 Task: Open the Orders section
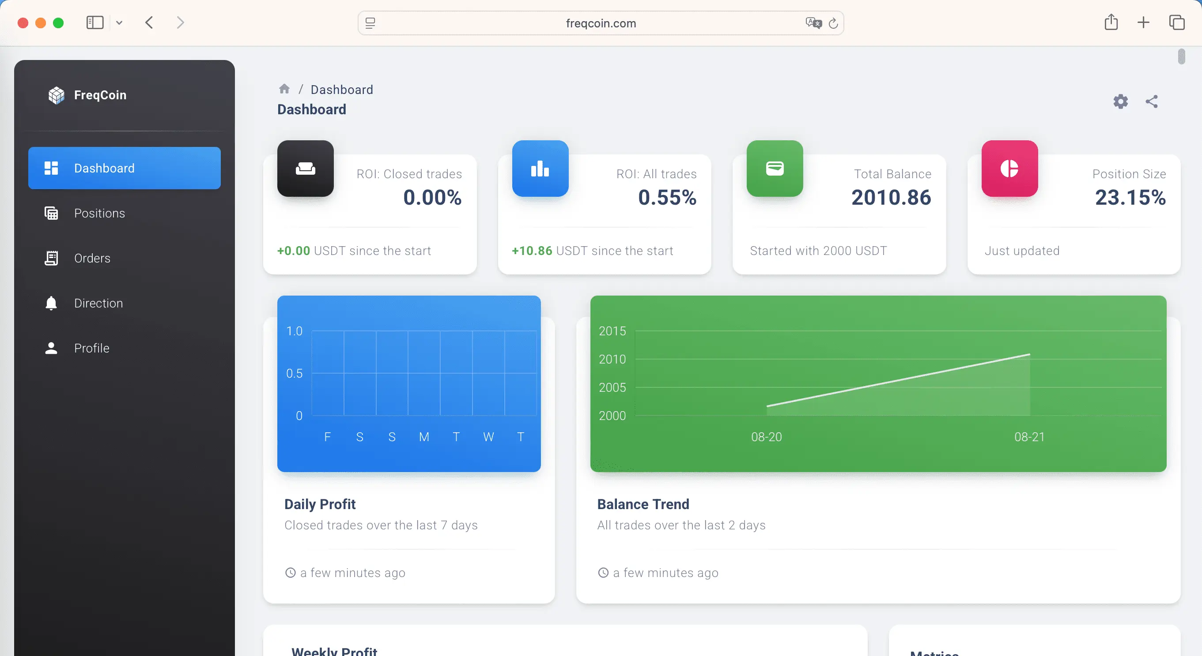click(124, 258)
